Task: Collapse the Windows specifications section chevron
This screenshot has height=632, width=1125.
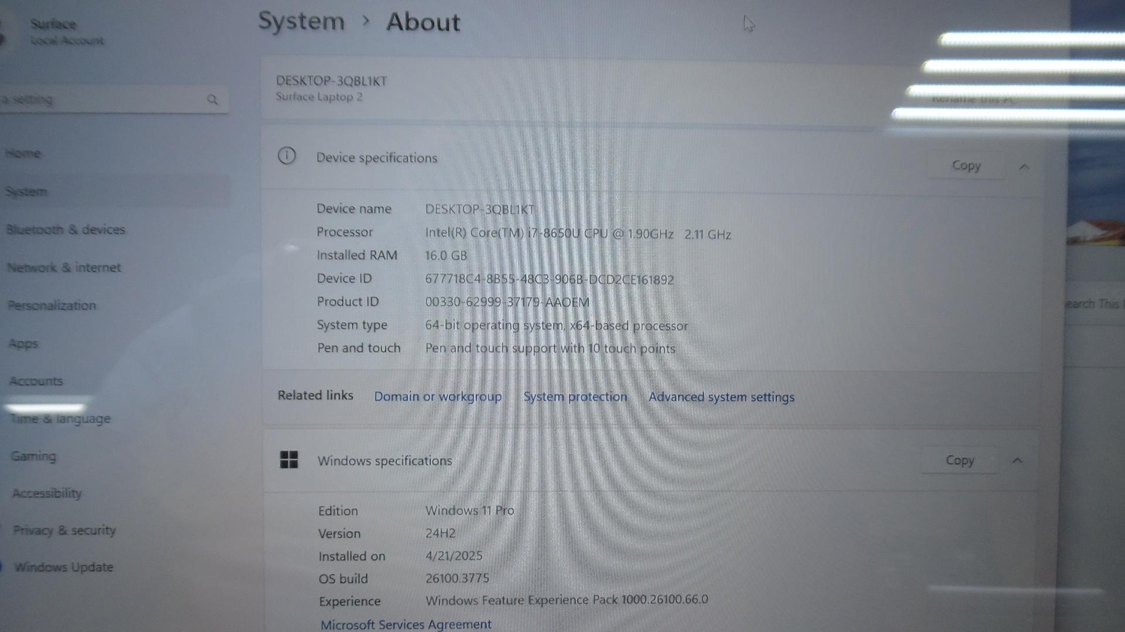Action: [x=1017, y=461]
